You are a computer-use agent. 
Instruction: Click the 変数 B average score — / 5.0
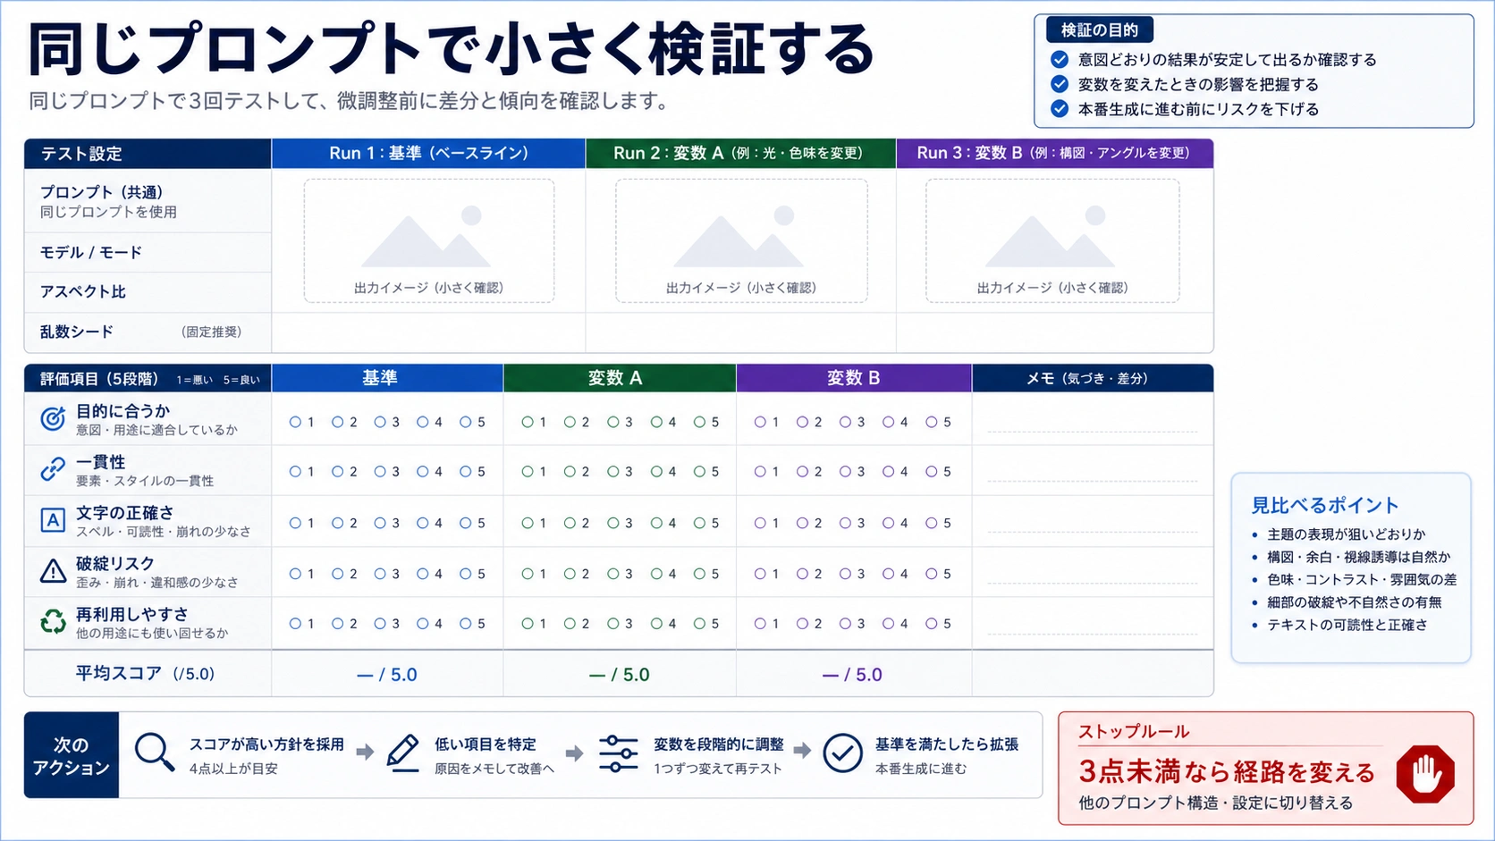[852, 675]
